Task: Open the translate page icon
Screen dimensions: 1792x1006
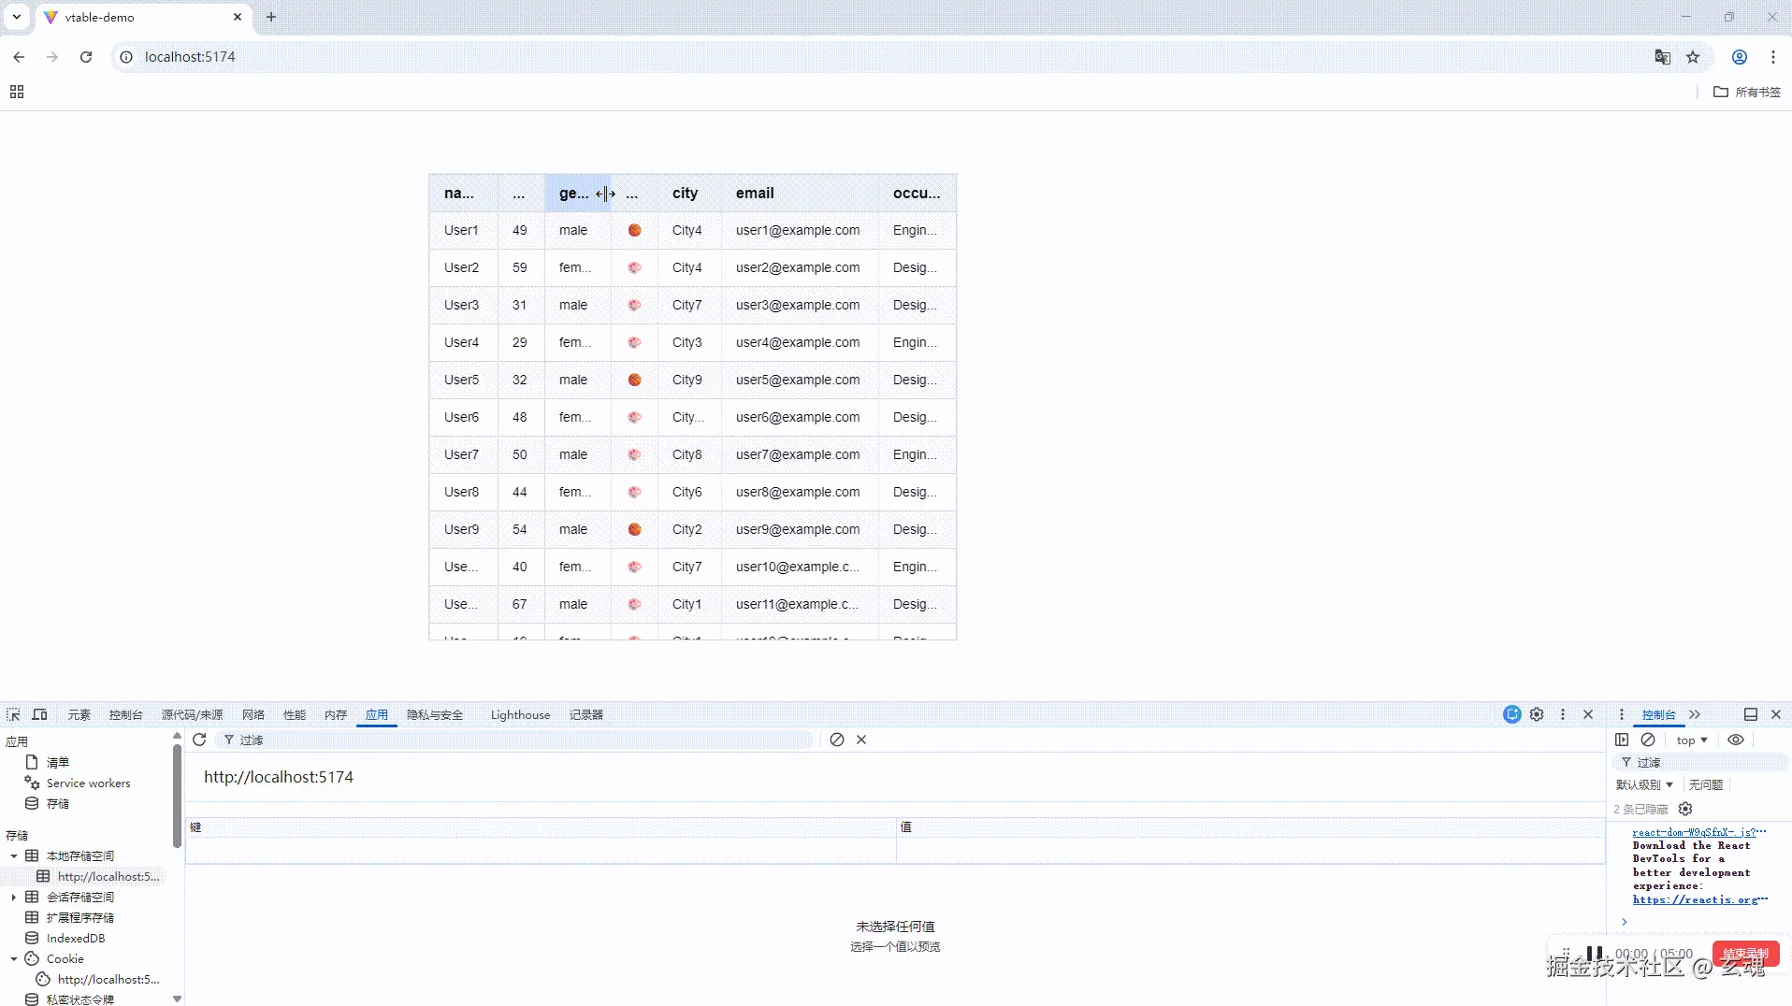Action: pos(1662,57)
